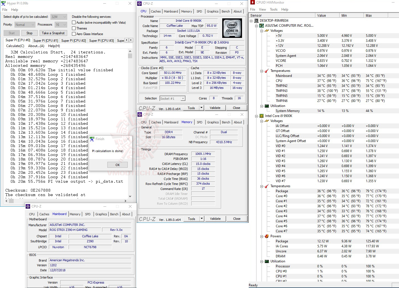Check the Themes service checkbox
Screen dimensions: 399x288
point(74,28)
